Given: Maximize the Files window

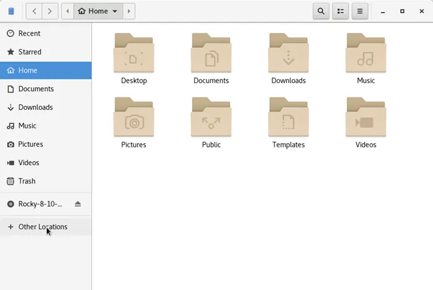Looking at the screenshot, I should 402,11.
